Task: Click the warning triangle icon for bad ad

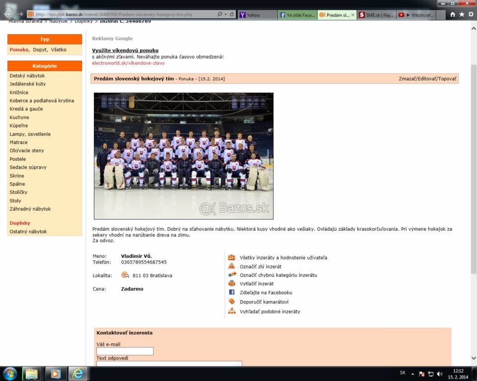Action: pyautogui.click(x=232, y=266)
